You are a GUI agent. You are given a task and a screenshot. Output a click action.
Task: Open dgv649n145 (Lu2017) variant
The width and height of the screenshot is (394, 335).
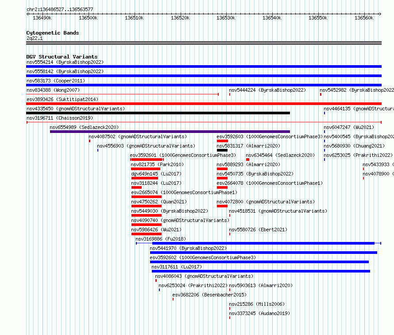[156, 174]
